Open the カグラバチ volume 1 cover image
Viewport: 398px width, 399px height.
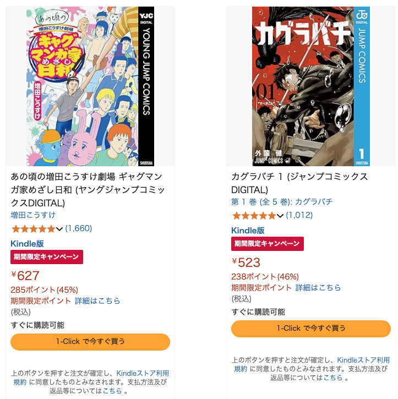[310, 86]
